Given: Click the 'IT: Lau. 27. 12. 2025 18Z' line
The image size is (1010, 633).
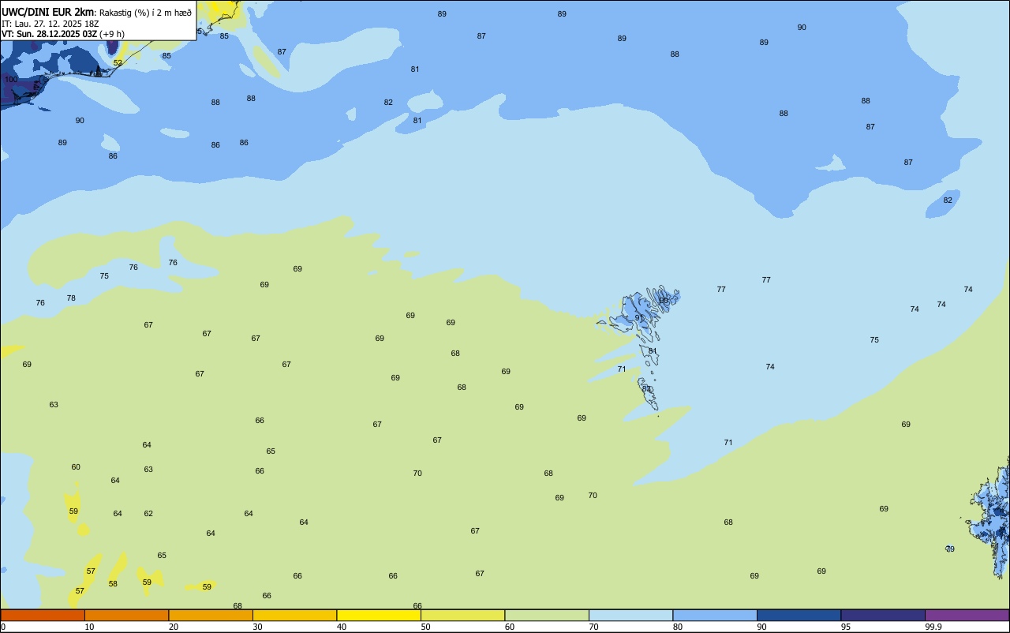Looking at the screenshot, I should point(49,24).
